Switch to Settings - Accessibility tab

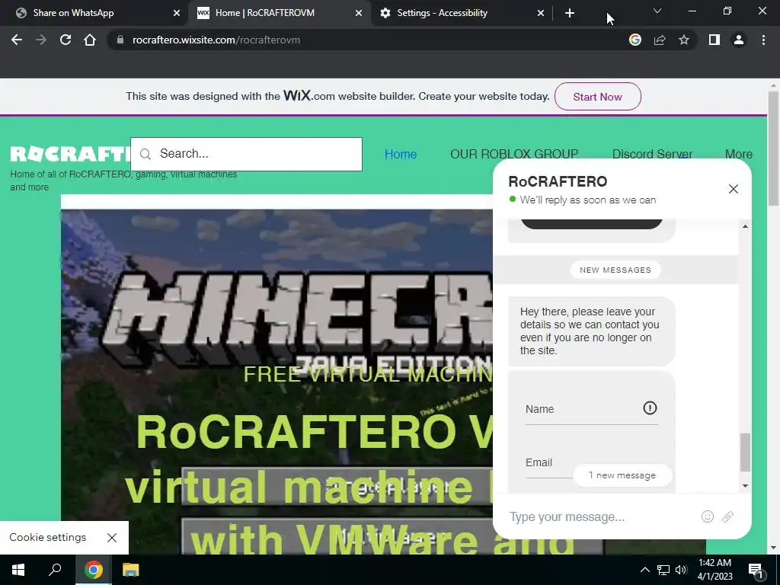(x=462, y=13)
